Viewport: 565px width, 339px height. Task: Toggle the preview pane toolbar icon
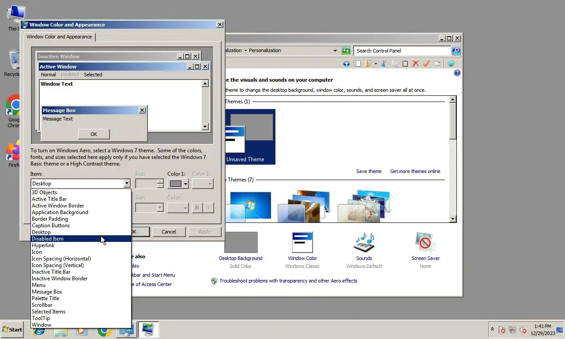(x=358, y=64)
